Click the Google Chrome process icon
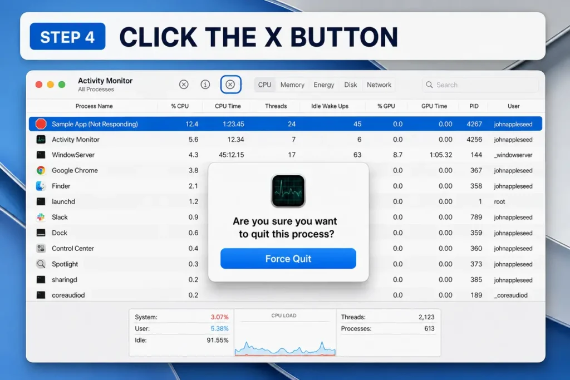570x380 pixels. pos(41,170)
